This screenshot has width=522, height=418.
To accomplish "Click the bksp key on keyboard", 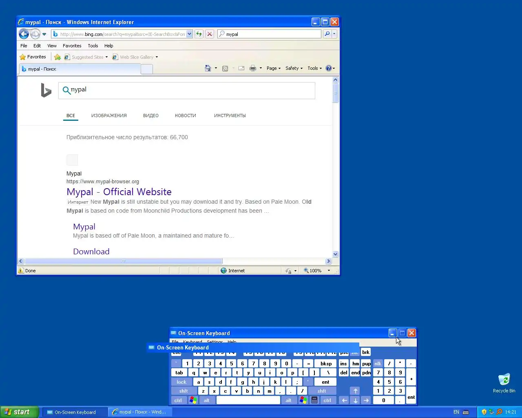I will pos(326,363).
